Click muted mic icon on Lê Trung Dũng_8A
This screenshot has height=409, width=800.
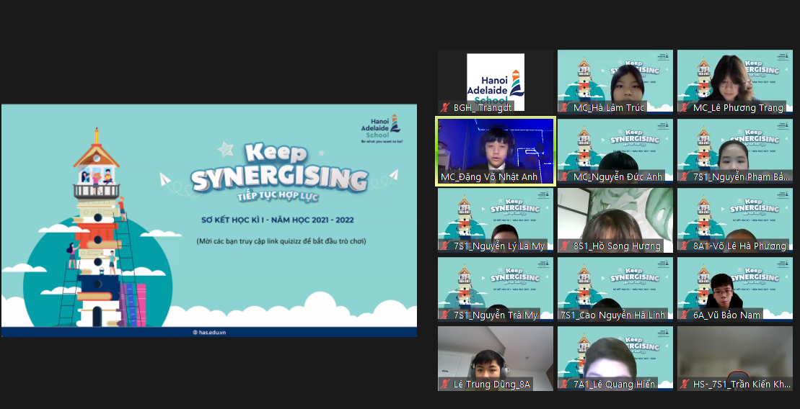[446, 385]
